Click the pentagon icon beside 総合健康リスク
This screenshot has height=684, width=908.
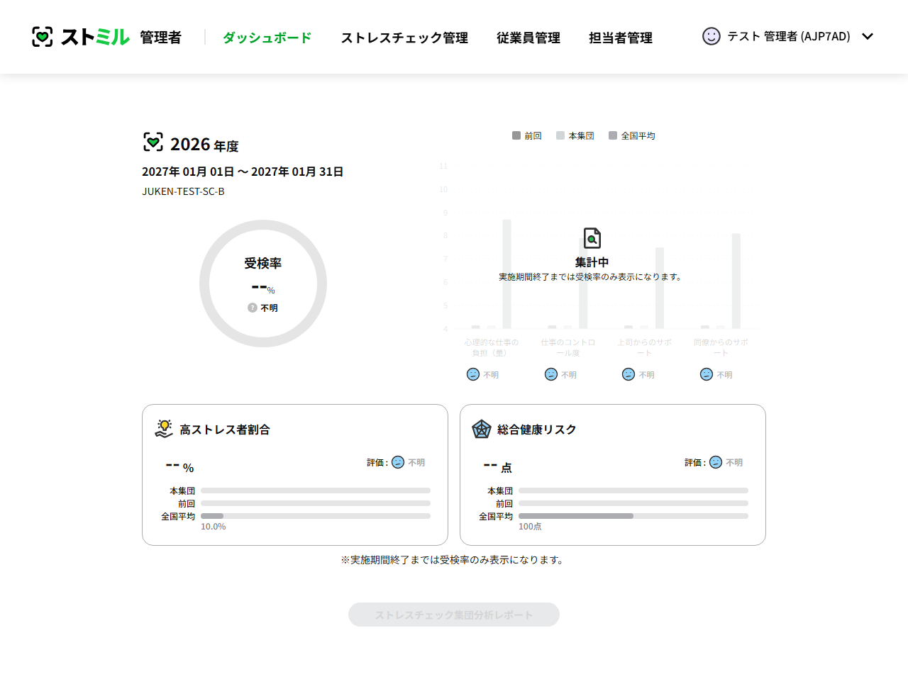(482, 429)
